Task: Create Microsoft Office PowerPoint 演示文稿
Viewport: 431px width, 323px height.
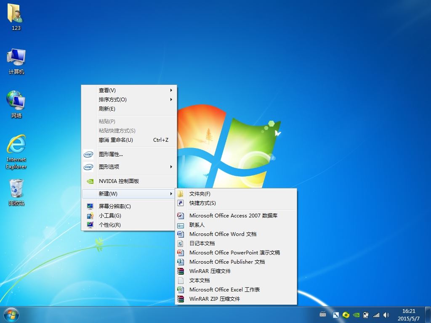Action: [236, 253]
